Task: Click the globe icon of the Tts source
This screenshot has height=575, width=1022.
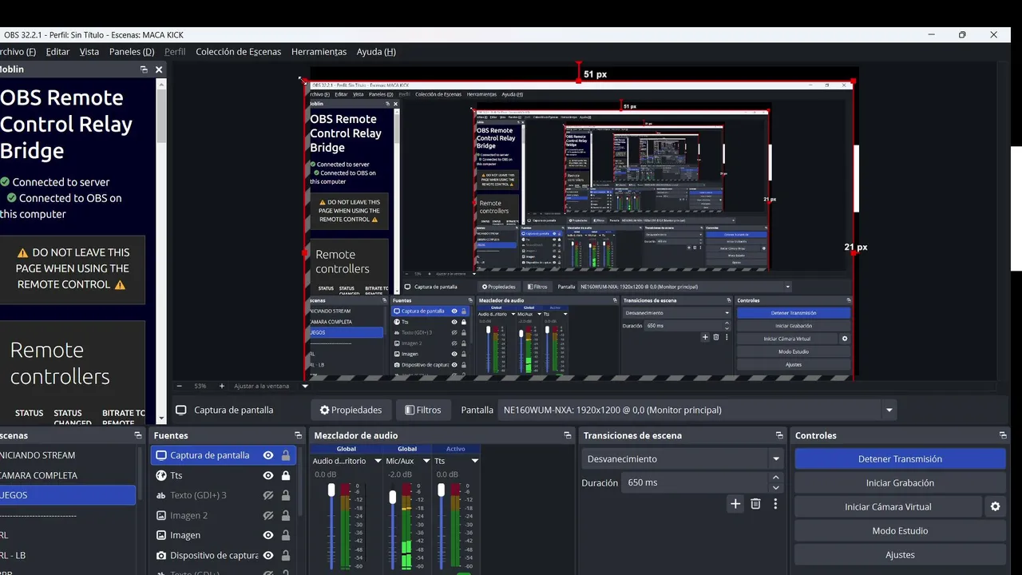Action: pyautogui.click(x=161, y=475)
